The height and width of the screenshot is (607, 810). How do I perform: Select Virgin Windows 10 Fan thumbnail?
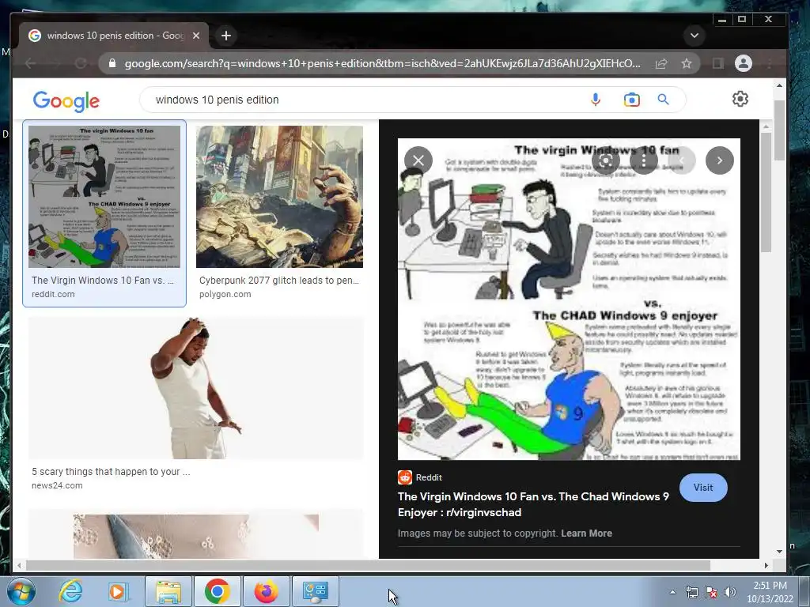(104, 197)
